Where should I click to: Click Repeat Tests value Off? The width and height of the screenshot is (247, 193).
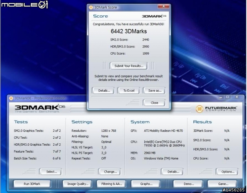103,158
